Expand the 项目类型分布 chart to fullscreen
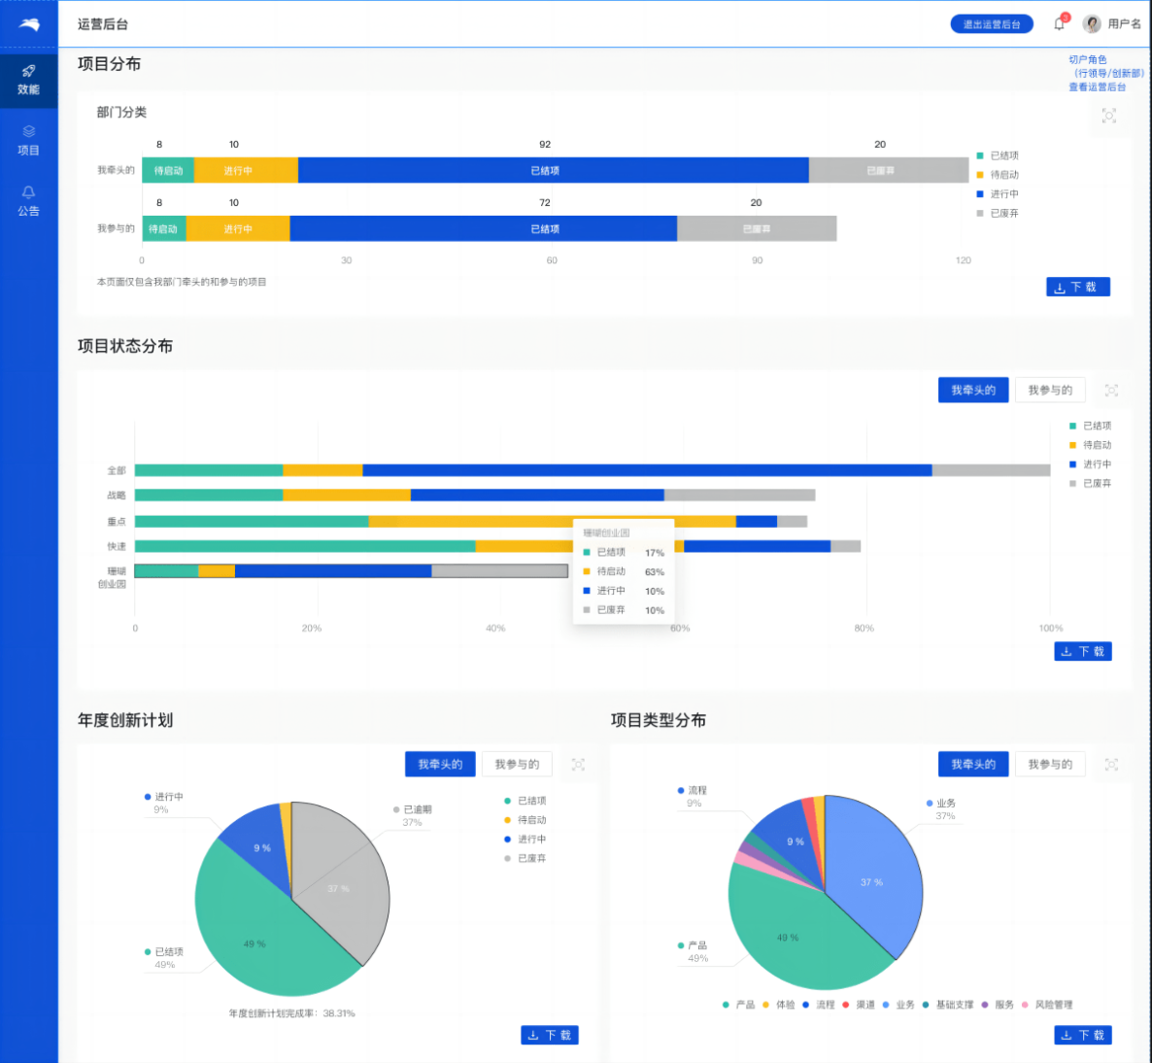Screen dimensions: 1152x1063 [1111, 765]
